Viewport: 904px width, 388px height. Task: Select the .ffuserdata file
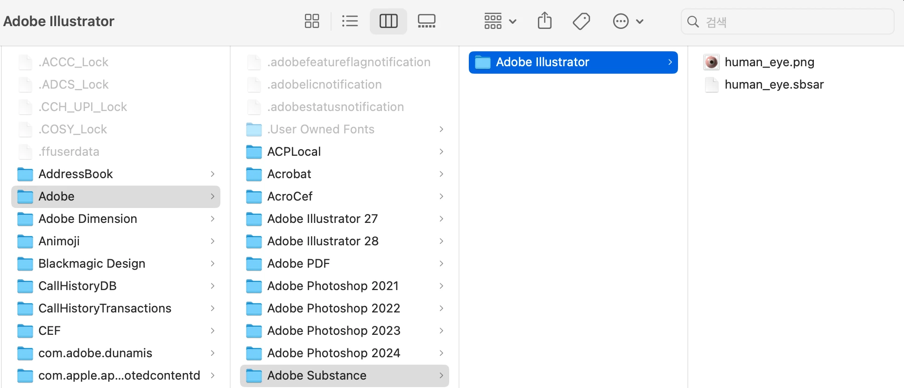point(116,152)
